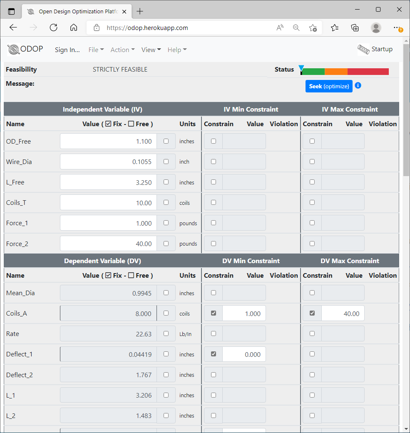Open the info tooltip beside Seek button
Image resolution: width=410 pixels, height=433 pixels.
(x=358, y=86)
